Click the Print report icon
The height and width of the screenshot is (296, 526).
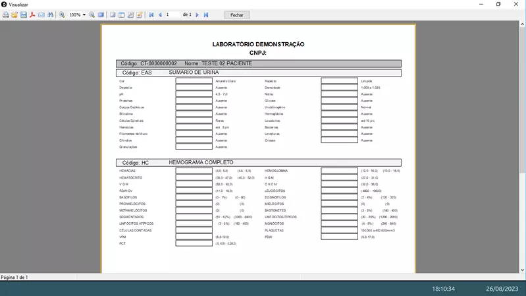[x=6, y=15]
